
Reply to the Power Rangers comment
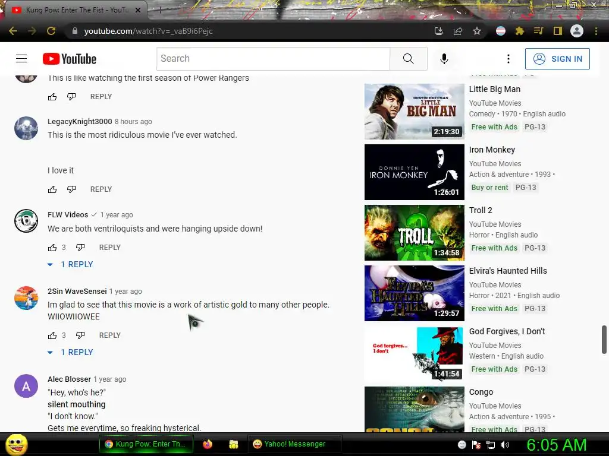[x=101, y=97]
